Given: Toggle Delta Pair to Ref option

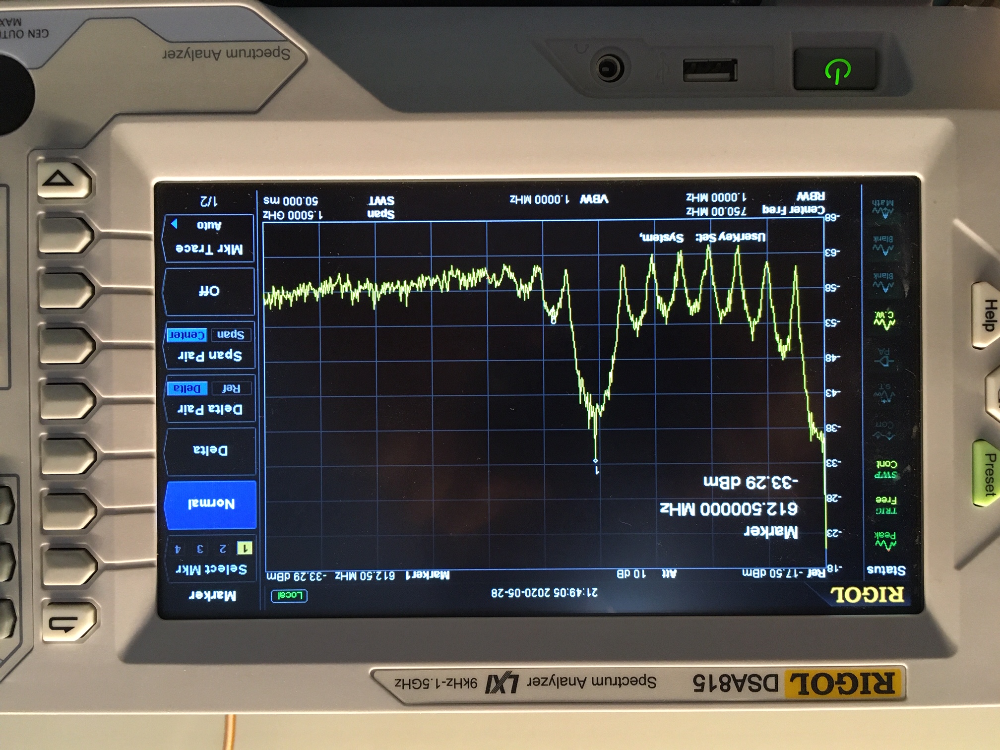Looking at the screenshot, I should coord(231,388).
